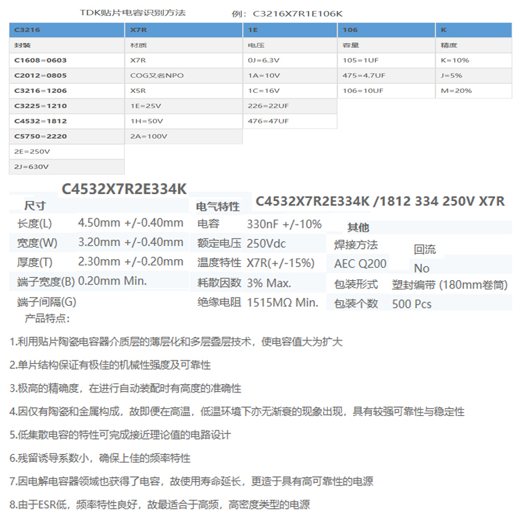This screenshot has width=520, height=520.
Task: Pick the capacitance cell '105=1UF'
Action: 386,60
